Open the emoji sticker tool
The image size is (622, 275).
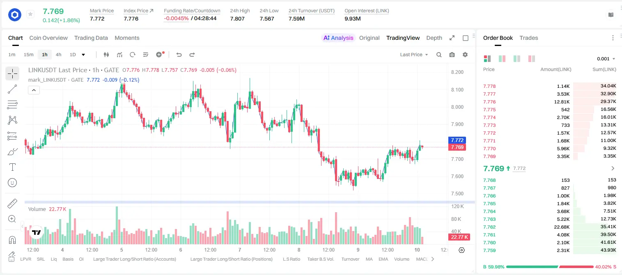(12, 183)
